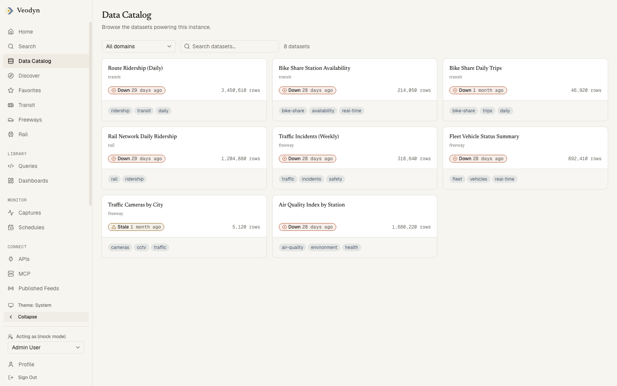Open Favorites page
Screen dimensions: 617x386
tap(46, 90)
